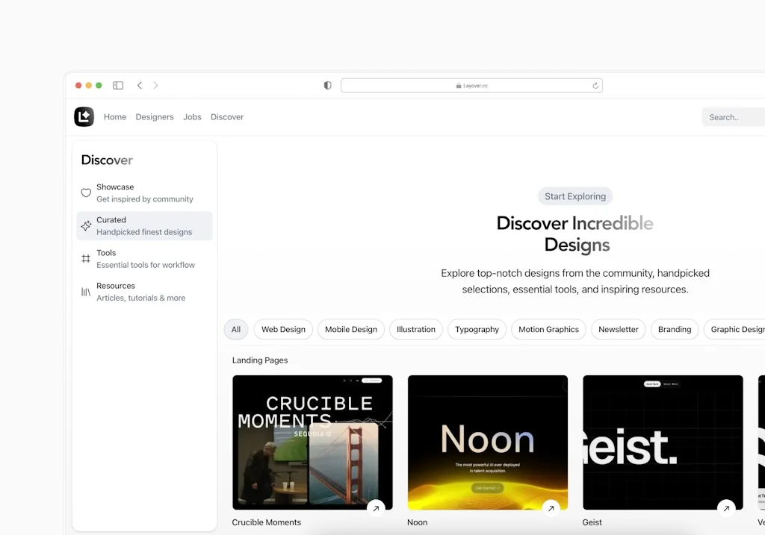
Task: Filter designs by Web Design
Action: point(283,330)
